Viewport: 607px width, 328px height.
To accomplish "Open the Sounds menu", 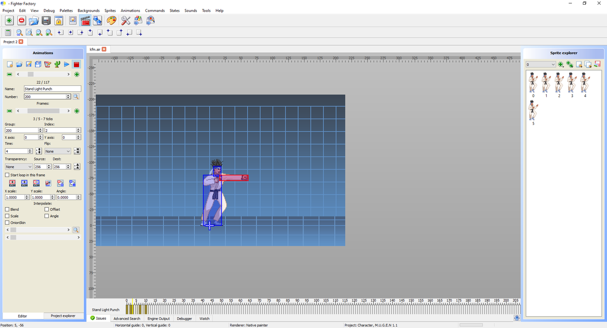I will point(191,10).
